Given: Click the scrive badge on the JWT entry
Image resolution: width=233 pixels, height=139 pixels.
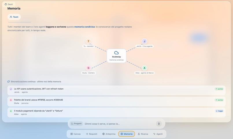Looking at the screenshot, I should tap(219, 89).
